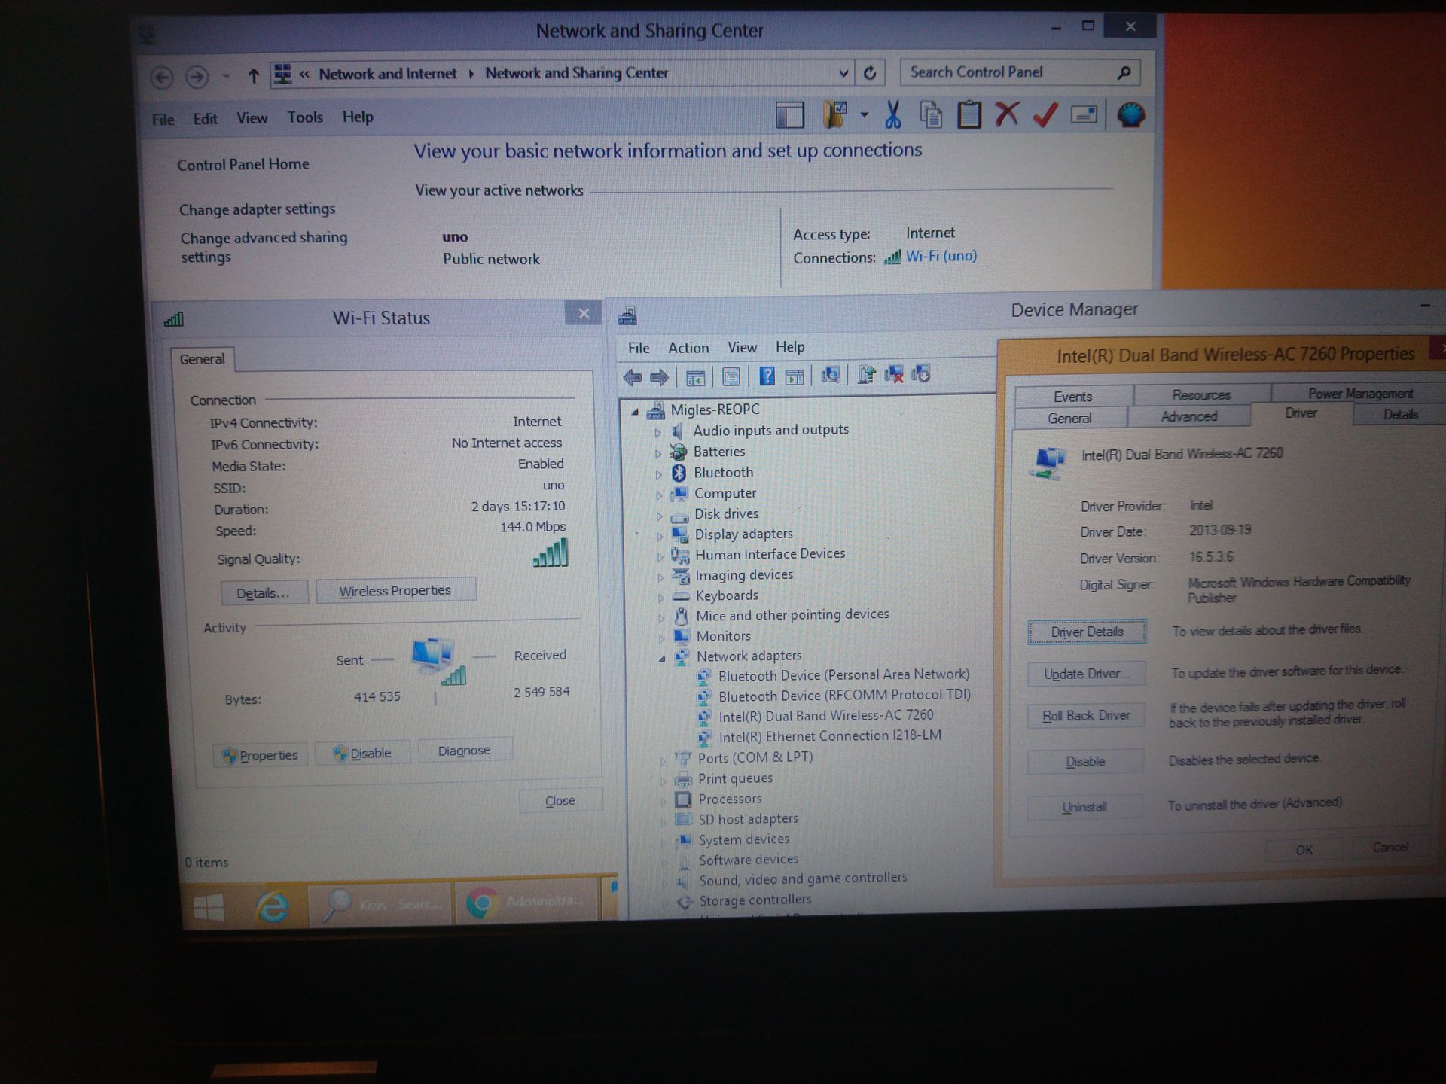Switch to the Advanced tab in Properties

pyautogui.click(x=1188, y=416)
